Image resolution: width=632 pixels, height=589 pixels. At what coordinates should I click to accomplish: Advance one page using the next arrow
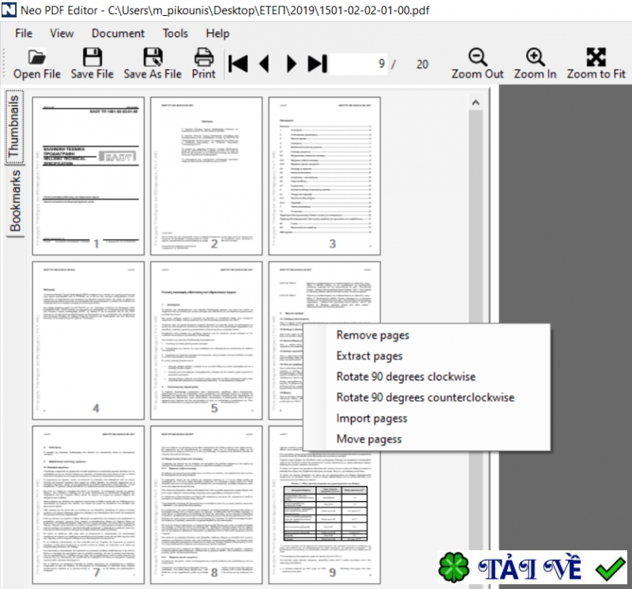pyautogui.click(x=291, y=64)
